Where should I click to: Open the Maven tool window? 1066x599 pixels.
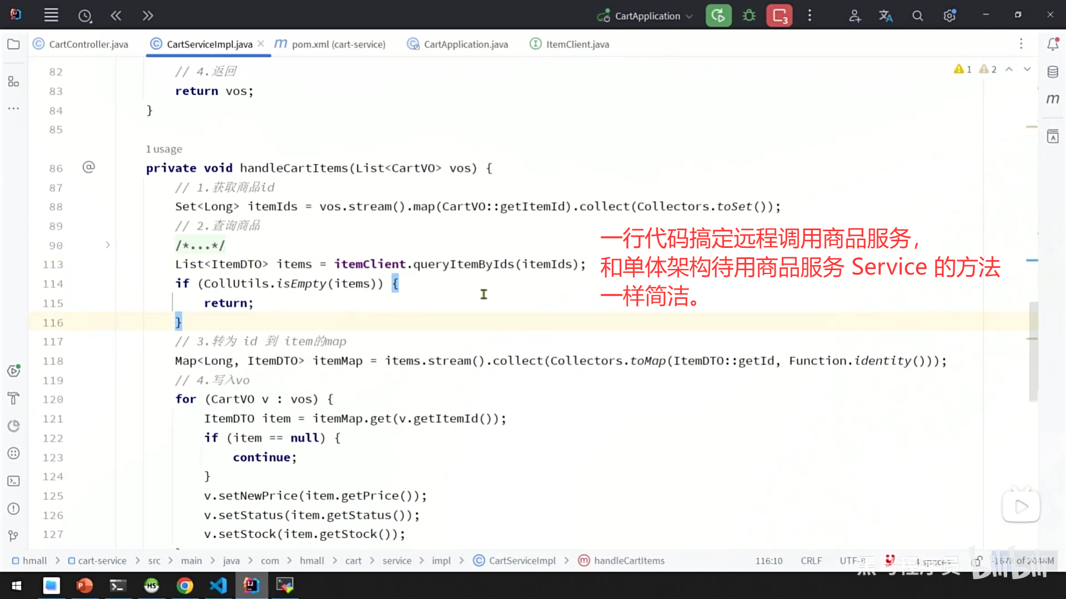click(x=1053, y=99)
